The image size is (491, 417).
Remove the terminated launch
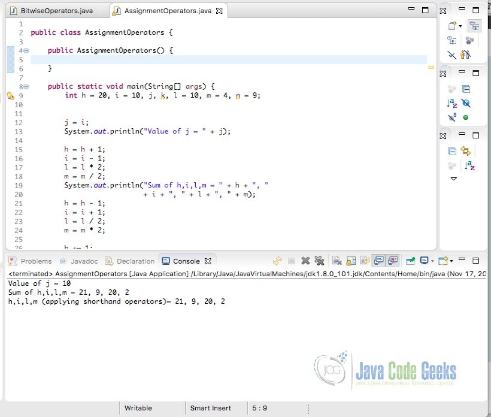[305, 261]
